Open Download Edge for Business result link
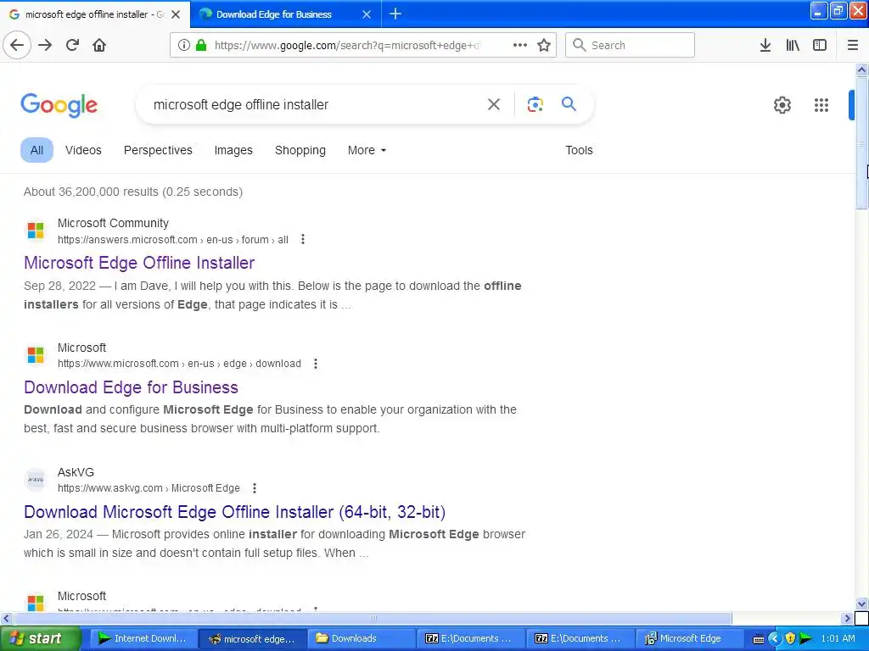The width and height of the screenshot is (869, 651). coord(131,387)
